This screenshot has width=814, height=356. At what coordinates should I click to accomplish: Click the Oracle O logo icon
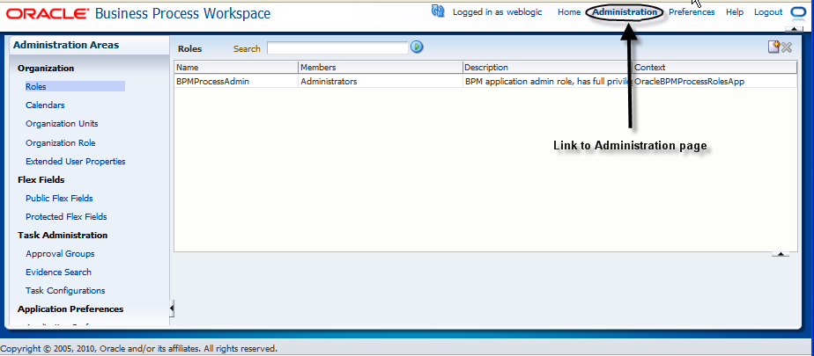[x=796, y=12]
